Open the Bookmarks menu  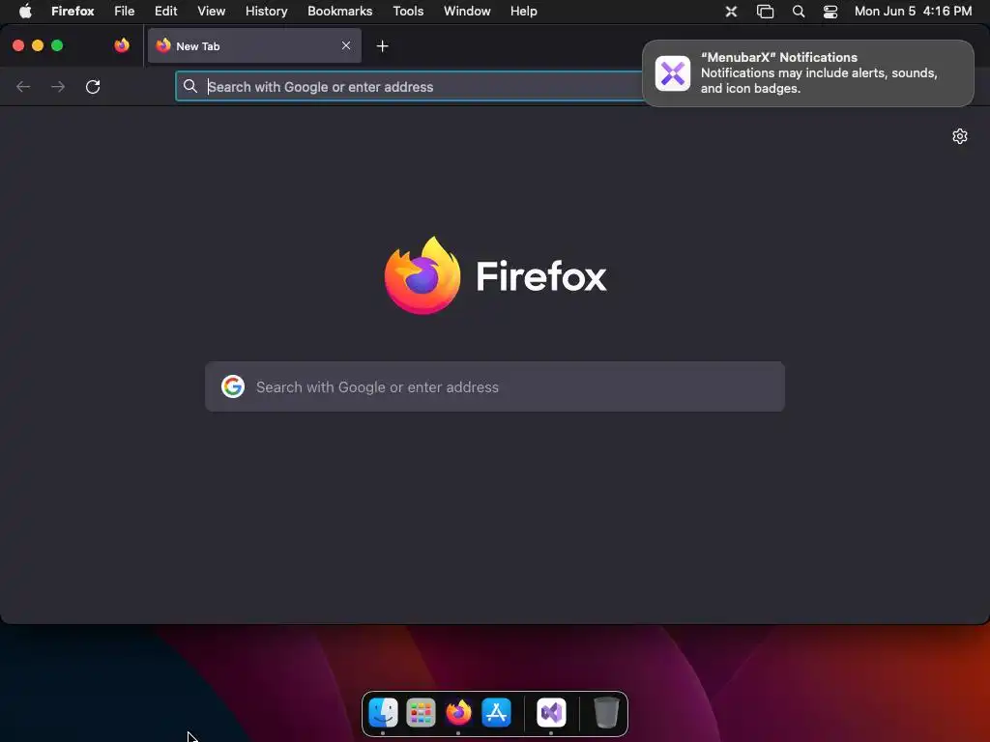[x=339, y=11]
